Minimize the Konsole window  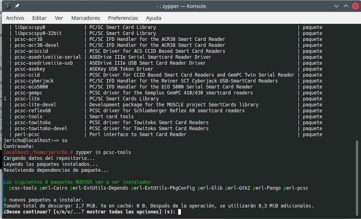coord(336,6)
